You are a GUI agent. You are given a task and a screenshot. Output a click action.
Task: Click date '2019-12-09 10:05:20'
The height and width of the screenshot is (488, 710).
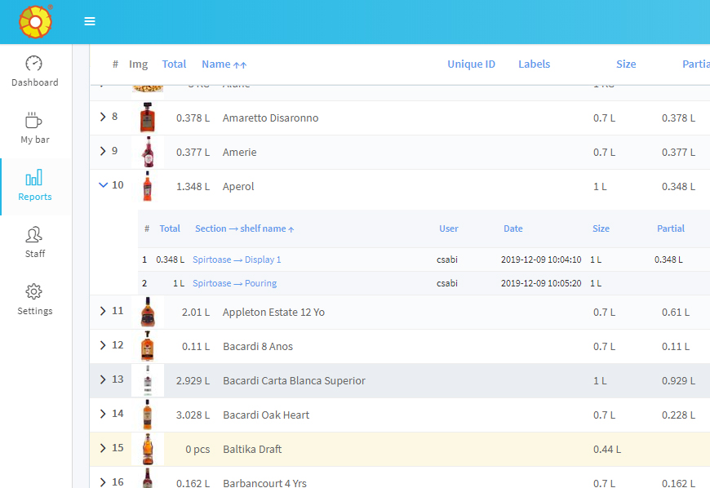(540, 283)
